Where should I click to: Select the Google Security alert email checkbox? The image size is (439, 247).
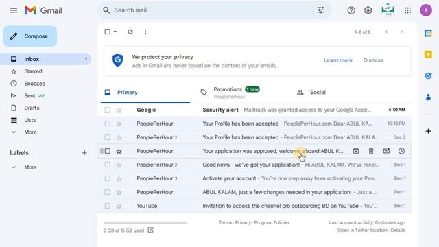(107, 110)
